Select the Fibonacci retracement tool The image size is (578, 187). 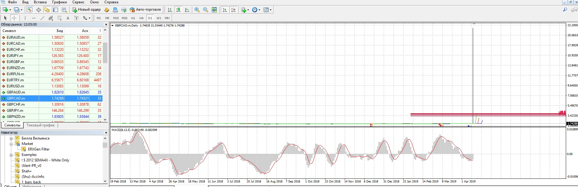(59, 18)
